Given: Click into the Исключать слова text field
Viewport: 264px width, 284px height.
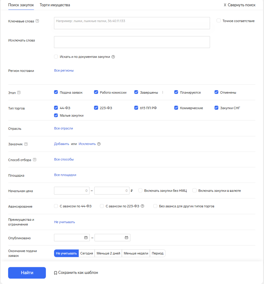Looking at the screenshot, I should 132,42.
